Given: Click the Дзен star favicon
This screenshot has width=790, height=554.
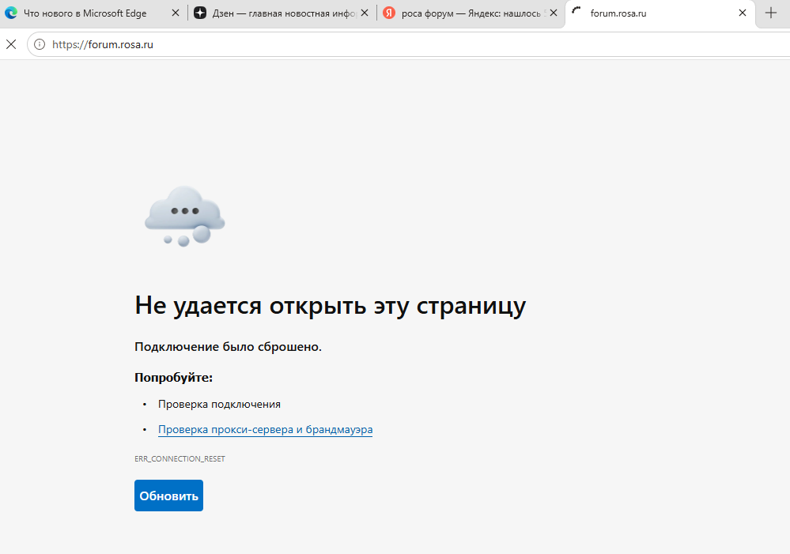Looking at the screenshot, I should pos(200,13).
